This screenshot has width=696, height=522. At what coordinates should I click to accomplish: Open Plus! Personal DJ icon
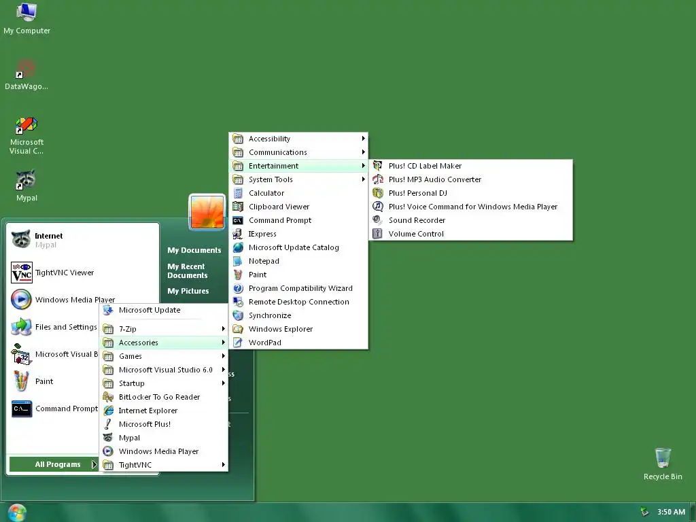(377, 193)
